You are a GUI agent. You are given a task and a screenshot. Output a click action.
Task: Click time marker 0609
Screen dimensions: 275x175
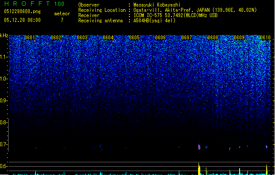(x=239, y=38)
